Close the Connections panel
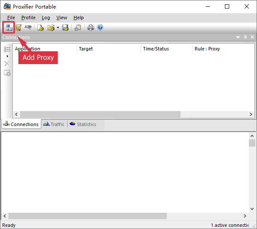This screenshot has width=257, height=229. [252, 37]
